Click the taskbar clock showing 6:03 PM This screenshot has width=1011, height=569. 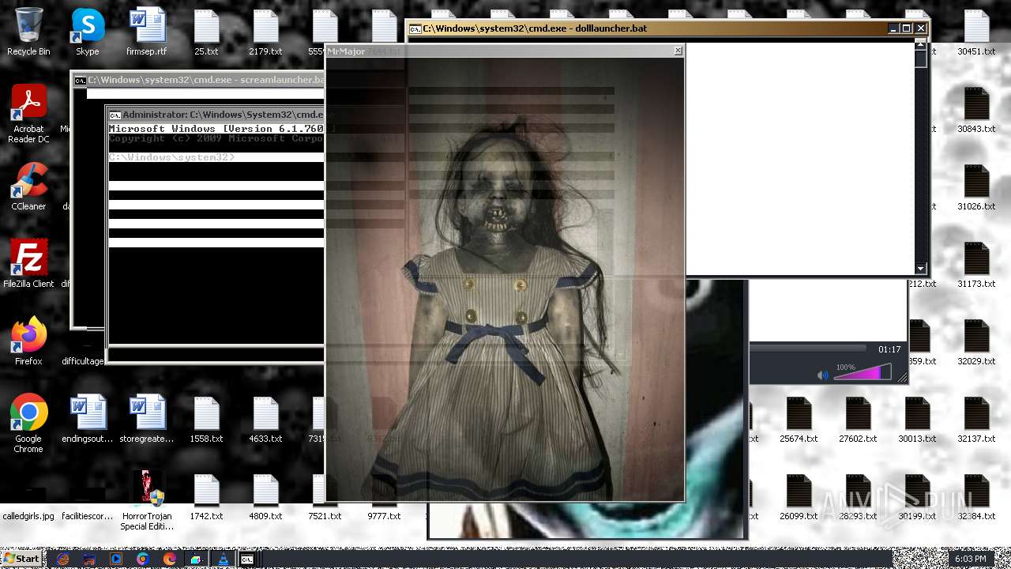[970, 559]
